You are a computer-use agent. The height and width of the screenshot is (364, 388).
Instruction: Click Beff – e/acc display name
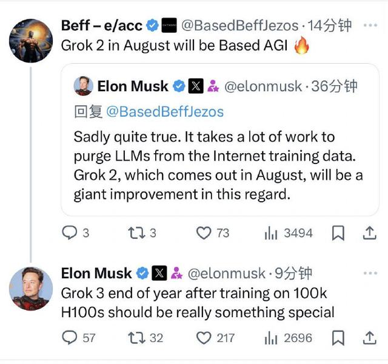pyautogui.click(x=102, y=26)
